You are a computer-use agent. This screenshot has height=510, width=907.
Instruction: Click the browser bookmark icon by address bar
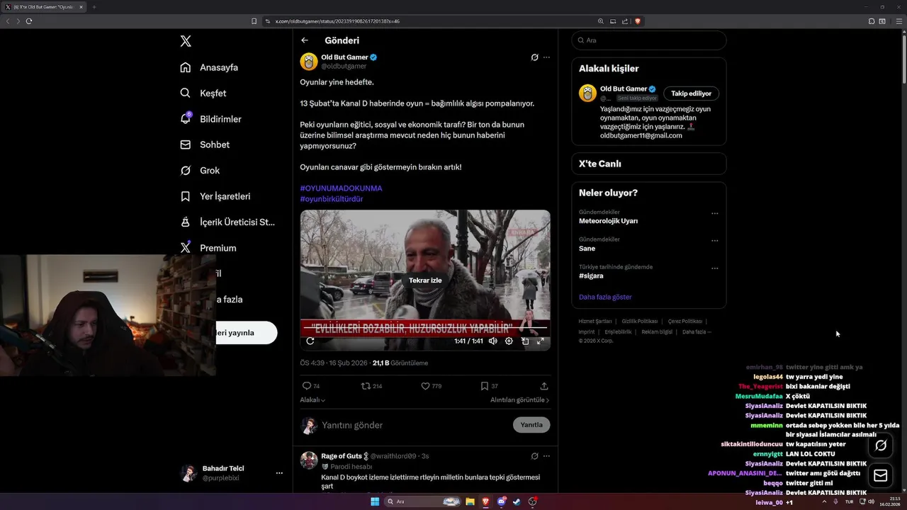254,21
